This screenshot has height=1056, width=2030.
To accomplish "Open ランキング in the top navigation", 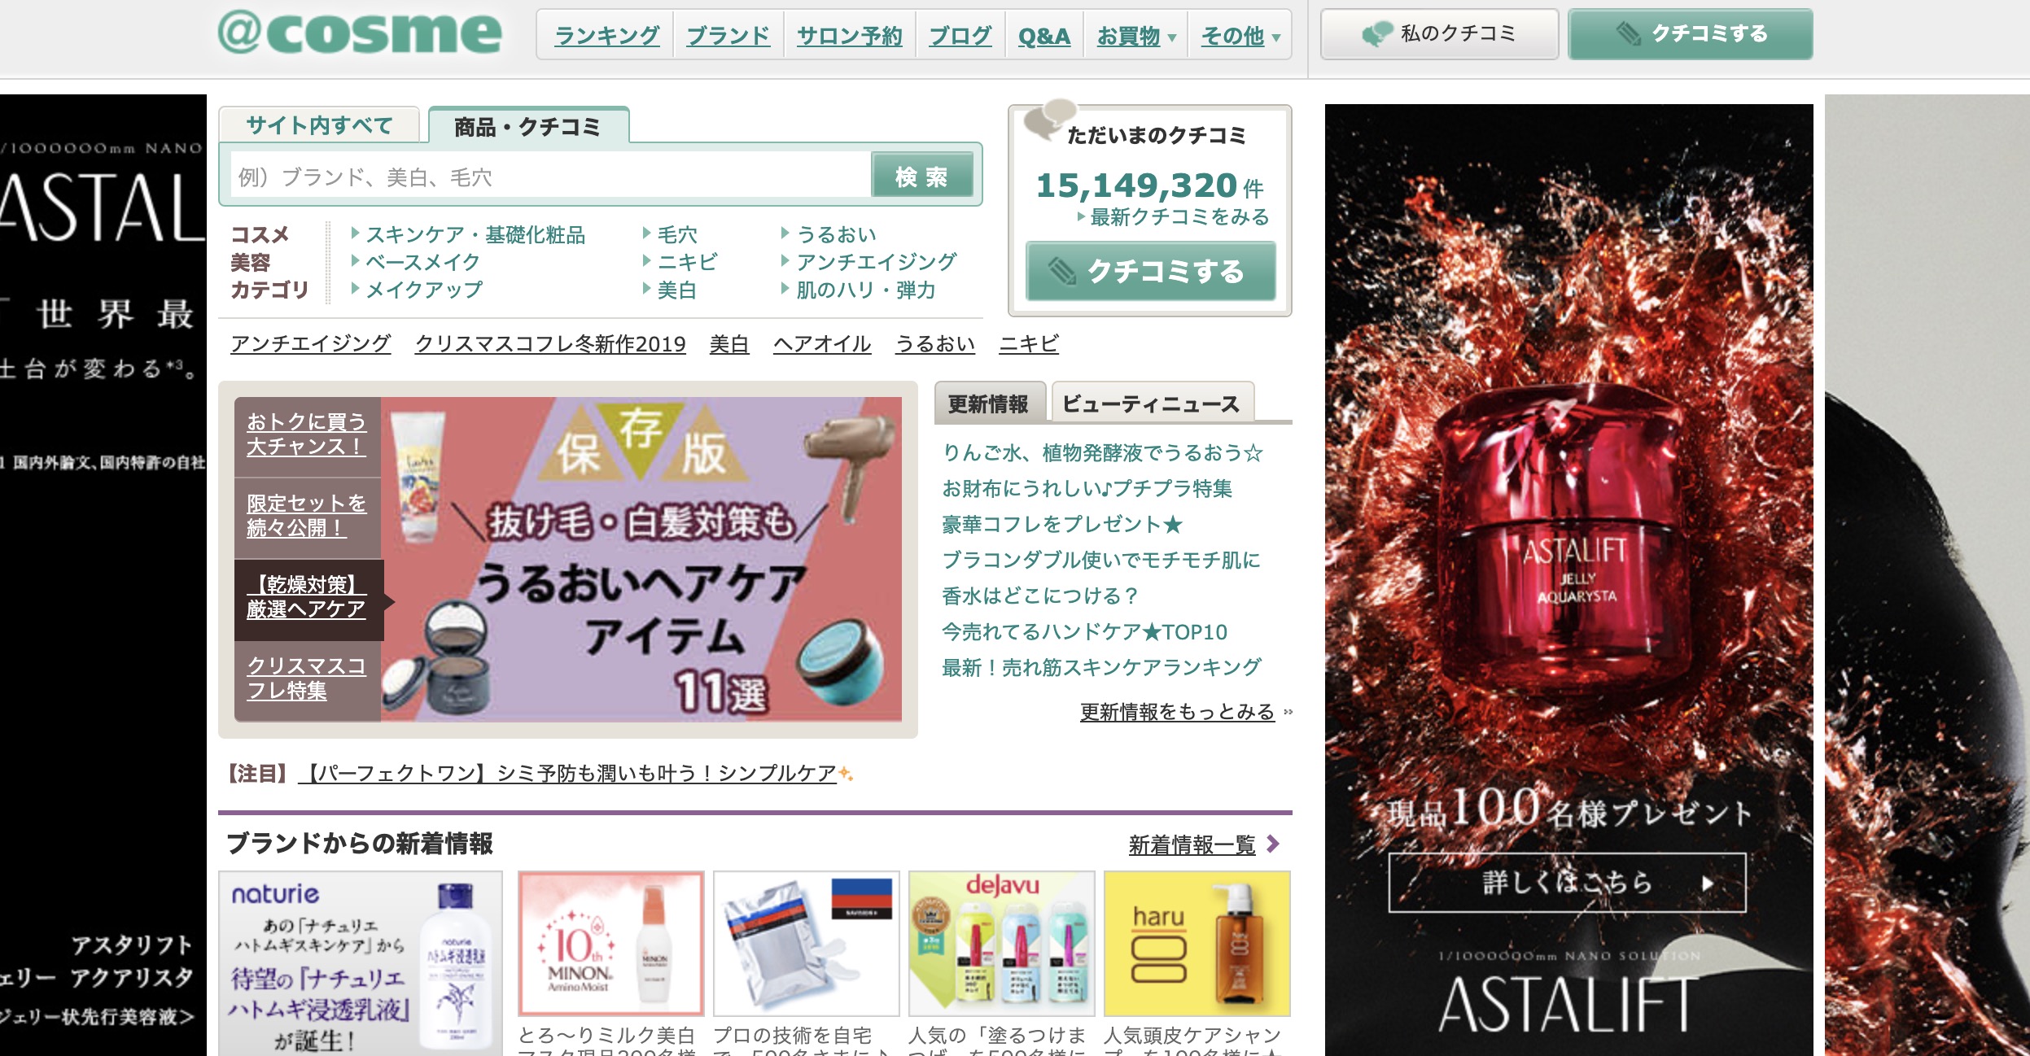I will click(x=606, y=36).
